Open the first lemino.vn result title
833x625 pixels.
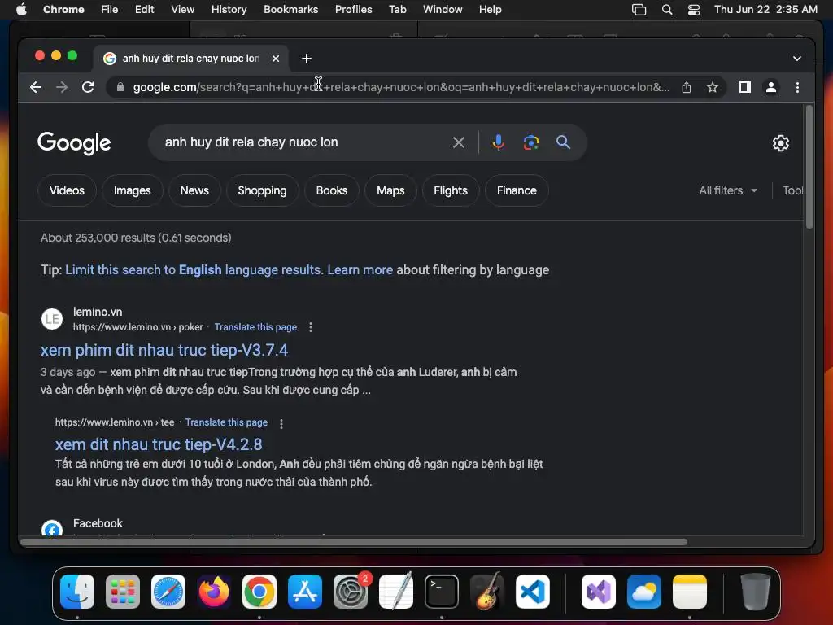pos(164,350)
